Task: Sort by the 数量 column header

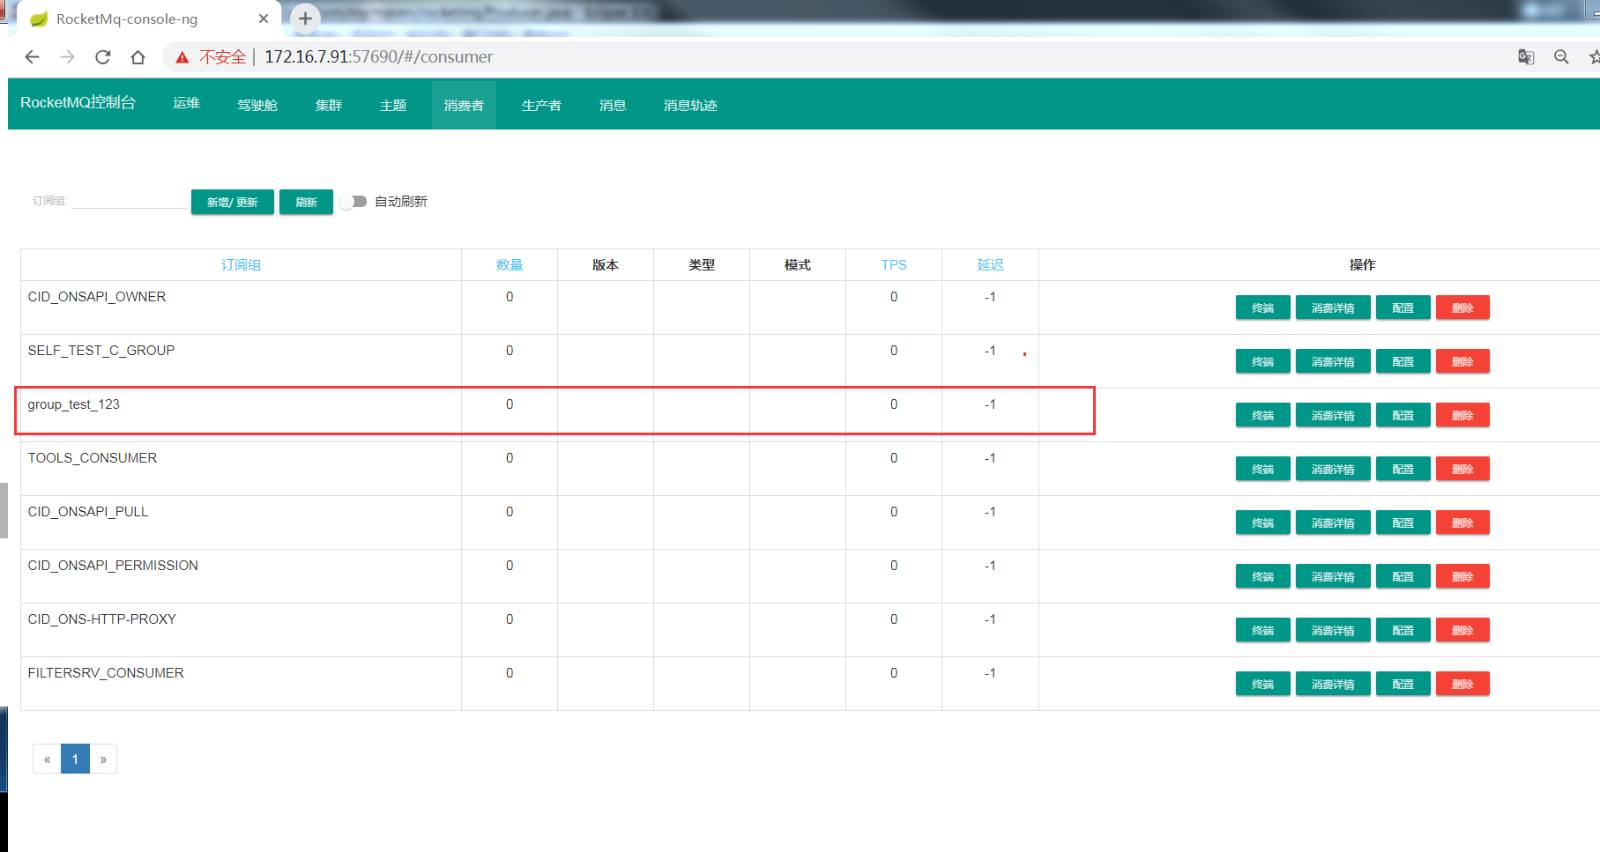Action: click(510, 265)
